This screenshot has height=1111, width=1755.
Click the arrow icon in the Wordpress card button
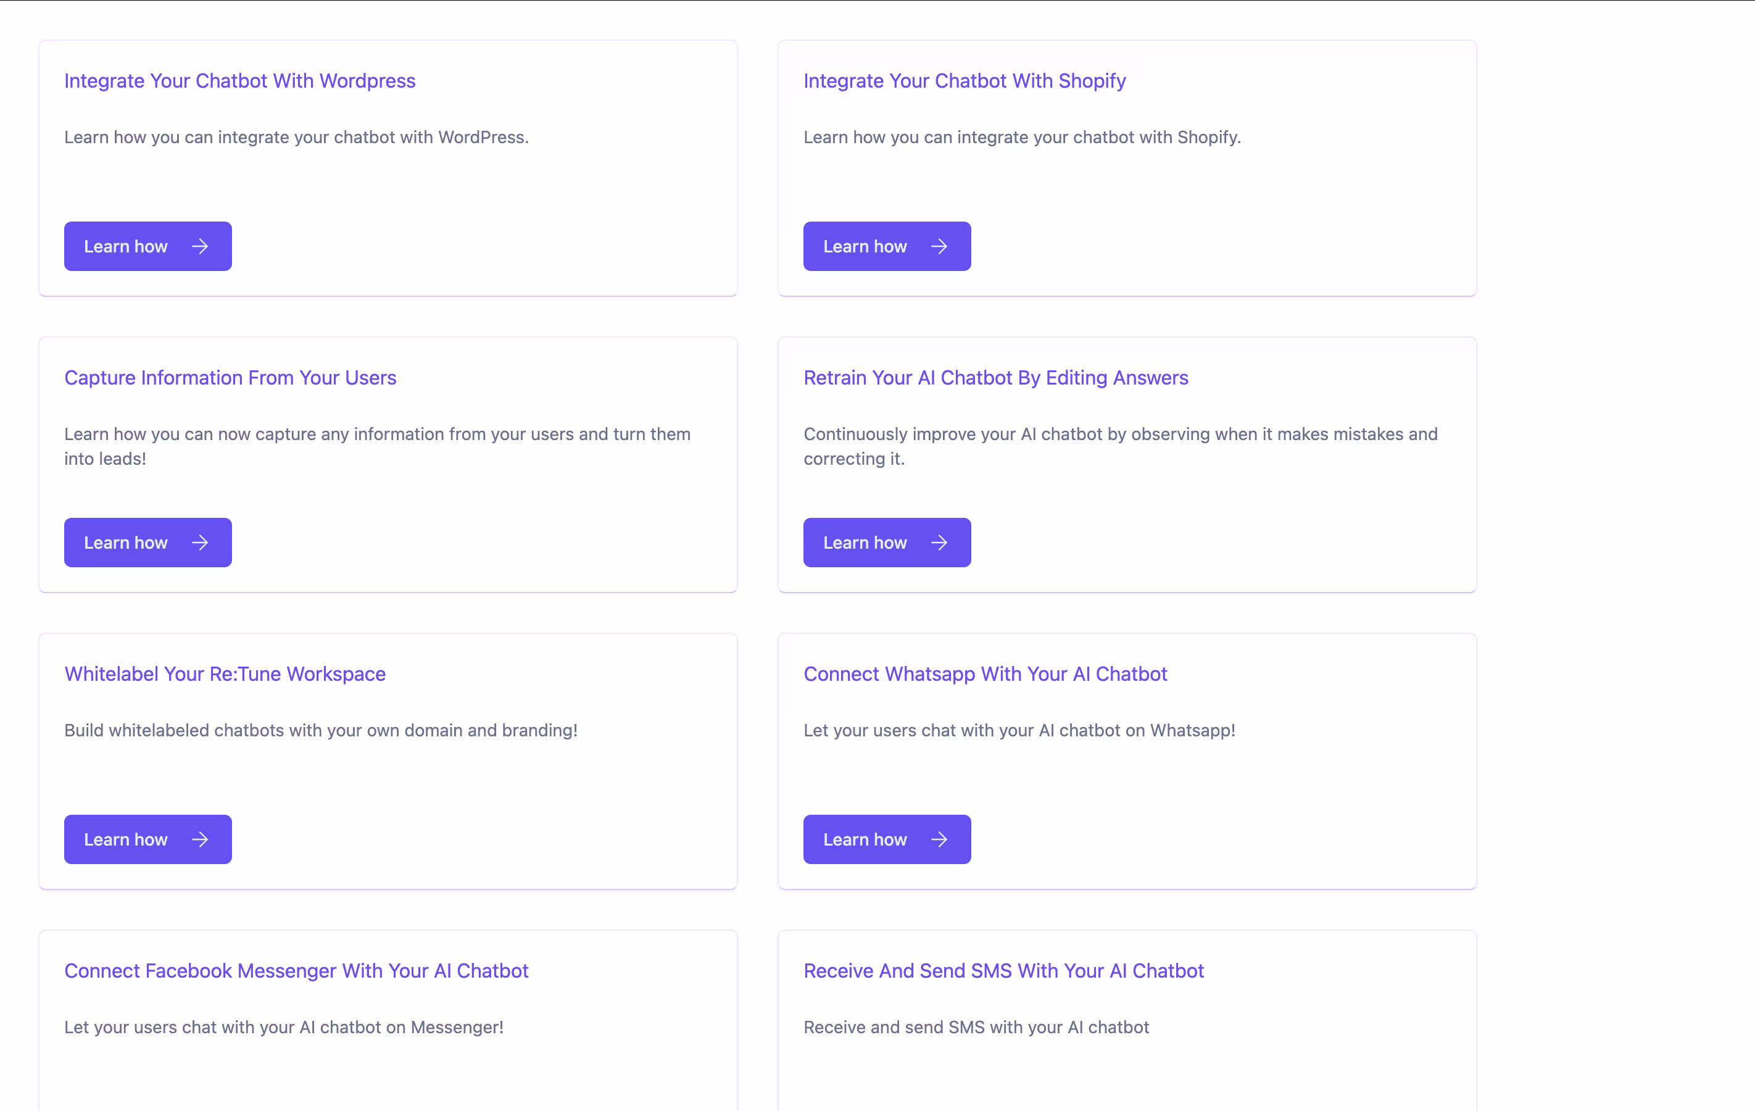(200, 246)
